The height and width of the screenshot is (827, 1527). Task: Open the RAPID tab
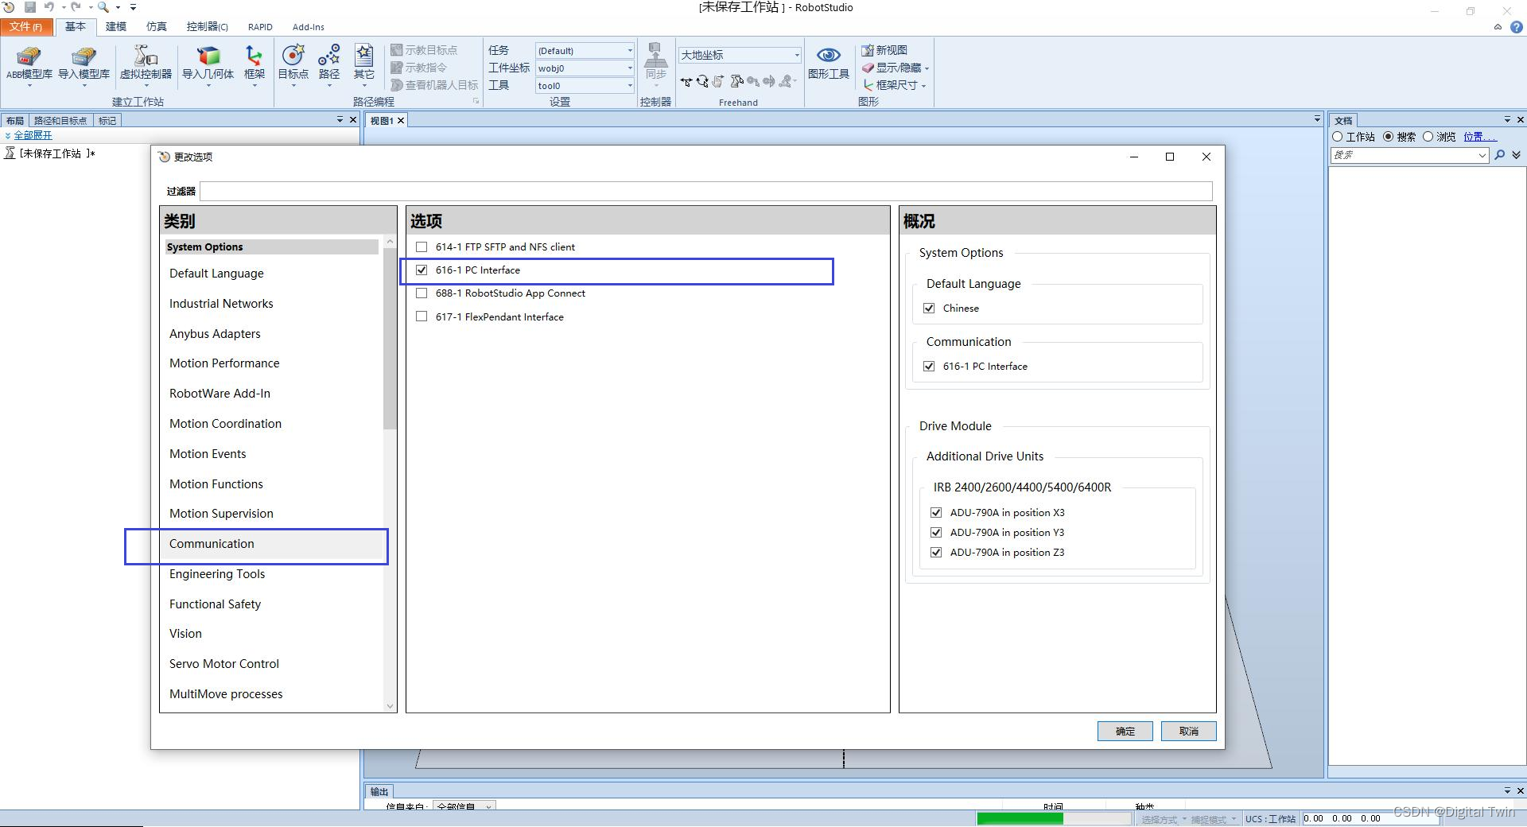coord(260,26)
